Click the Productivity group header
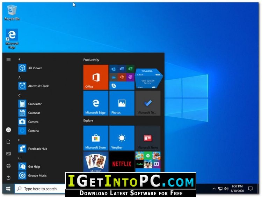Image resolution: width=262 pixels, height=197 pixels. click(91, 60)
